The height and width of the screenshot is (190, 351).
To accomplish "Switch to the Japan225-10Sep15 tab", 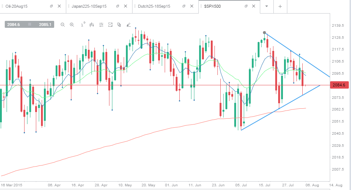I will click(89, 6).
